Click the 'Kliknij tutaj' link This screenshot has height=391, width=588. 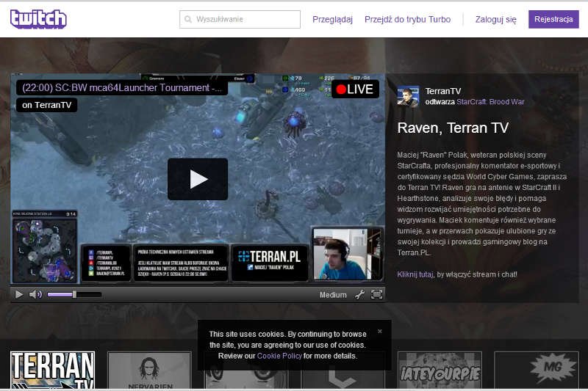415,274
